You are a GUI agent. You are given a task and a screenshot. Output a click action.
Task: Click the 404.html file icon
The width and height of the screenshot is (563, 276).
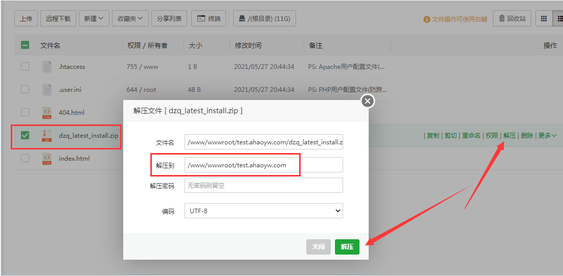tap(47, 112)
